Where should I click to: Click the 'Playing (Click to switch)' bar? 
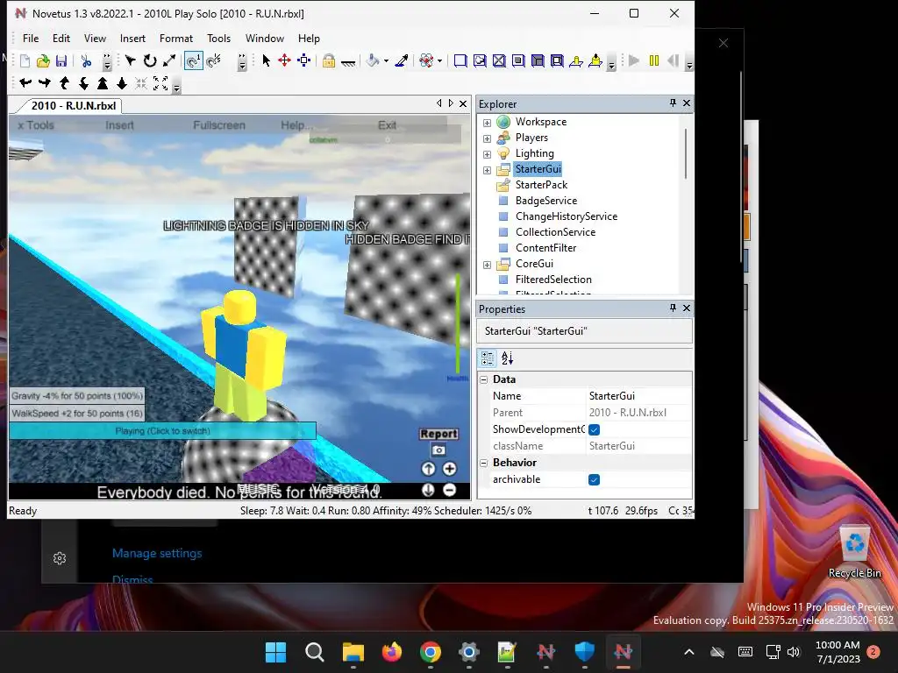click(162, 431)
